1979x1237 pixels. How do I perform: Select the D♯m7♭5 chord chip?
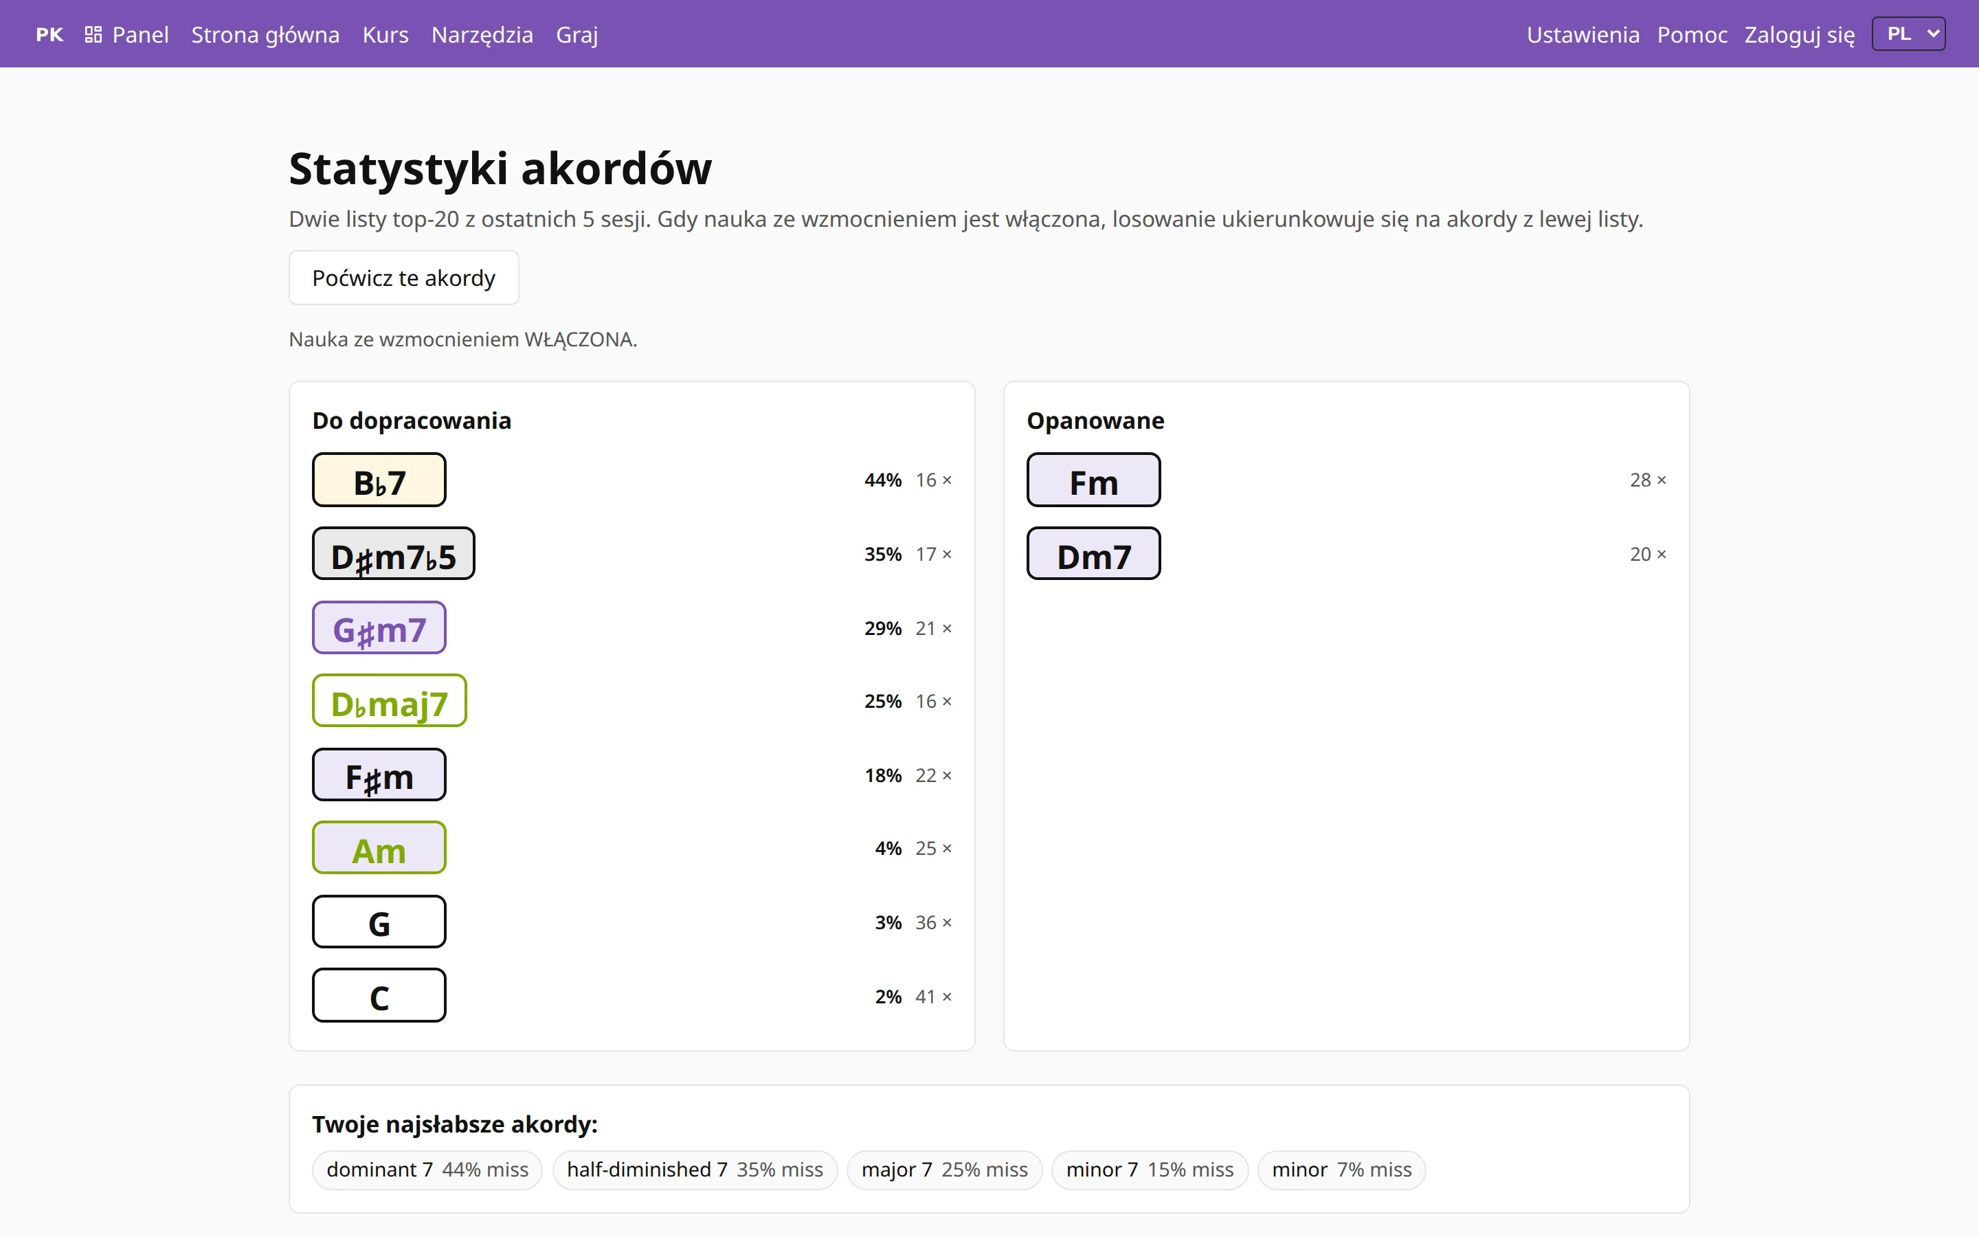[393, 554]
